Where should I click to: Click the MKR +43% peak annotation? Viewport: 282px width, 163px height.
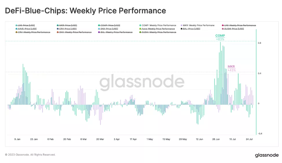click(231, 68)
